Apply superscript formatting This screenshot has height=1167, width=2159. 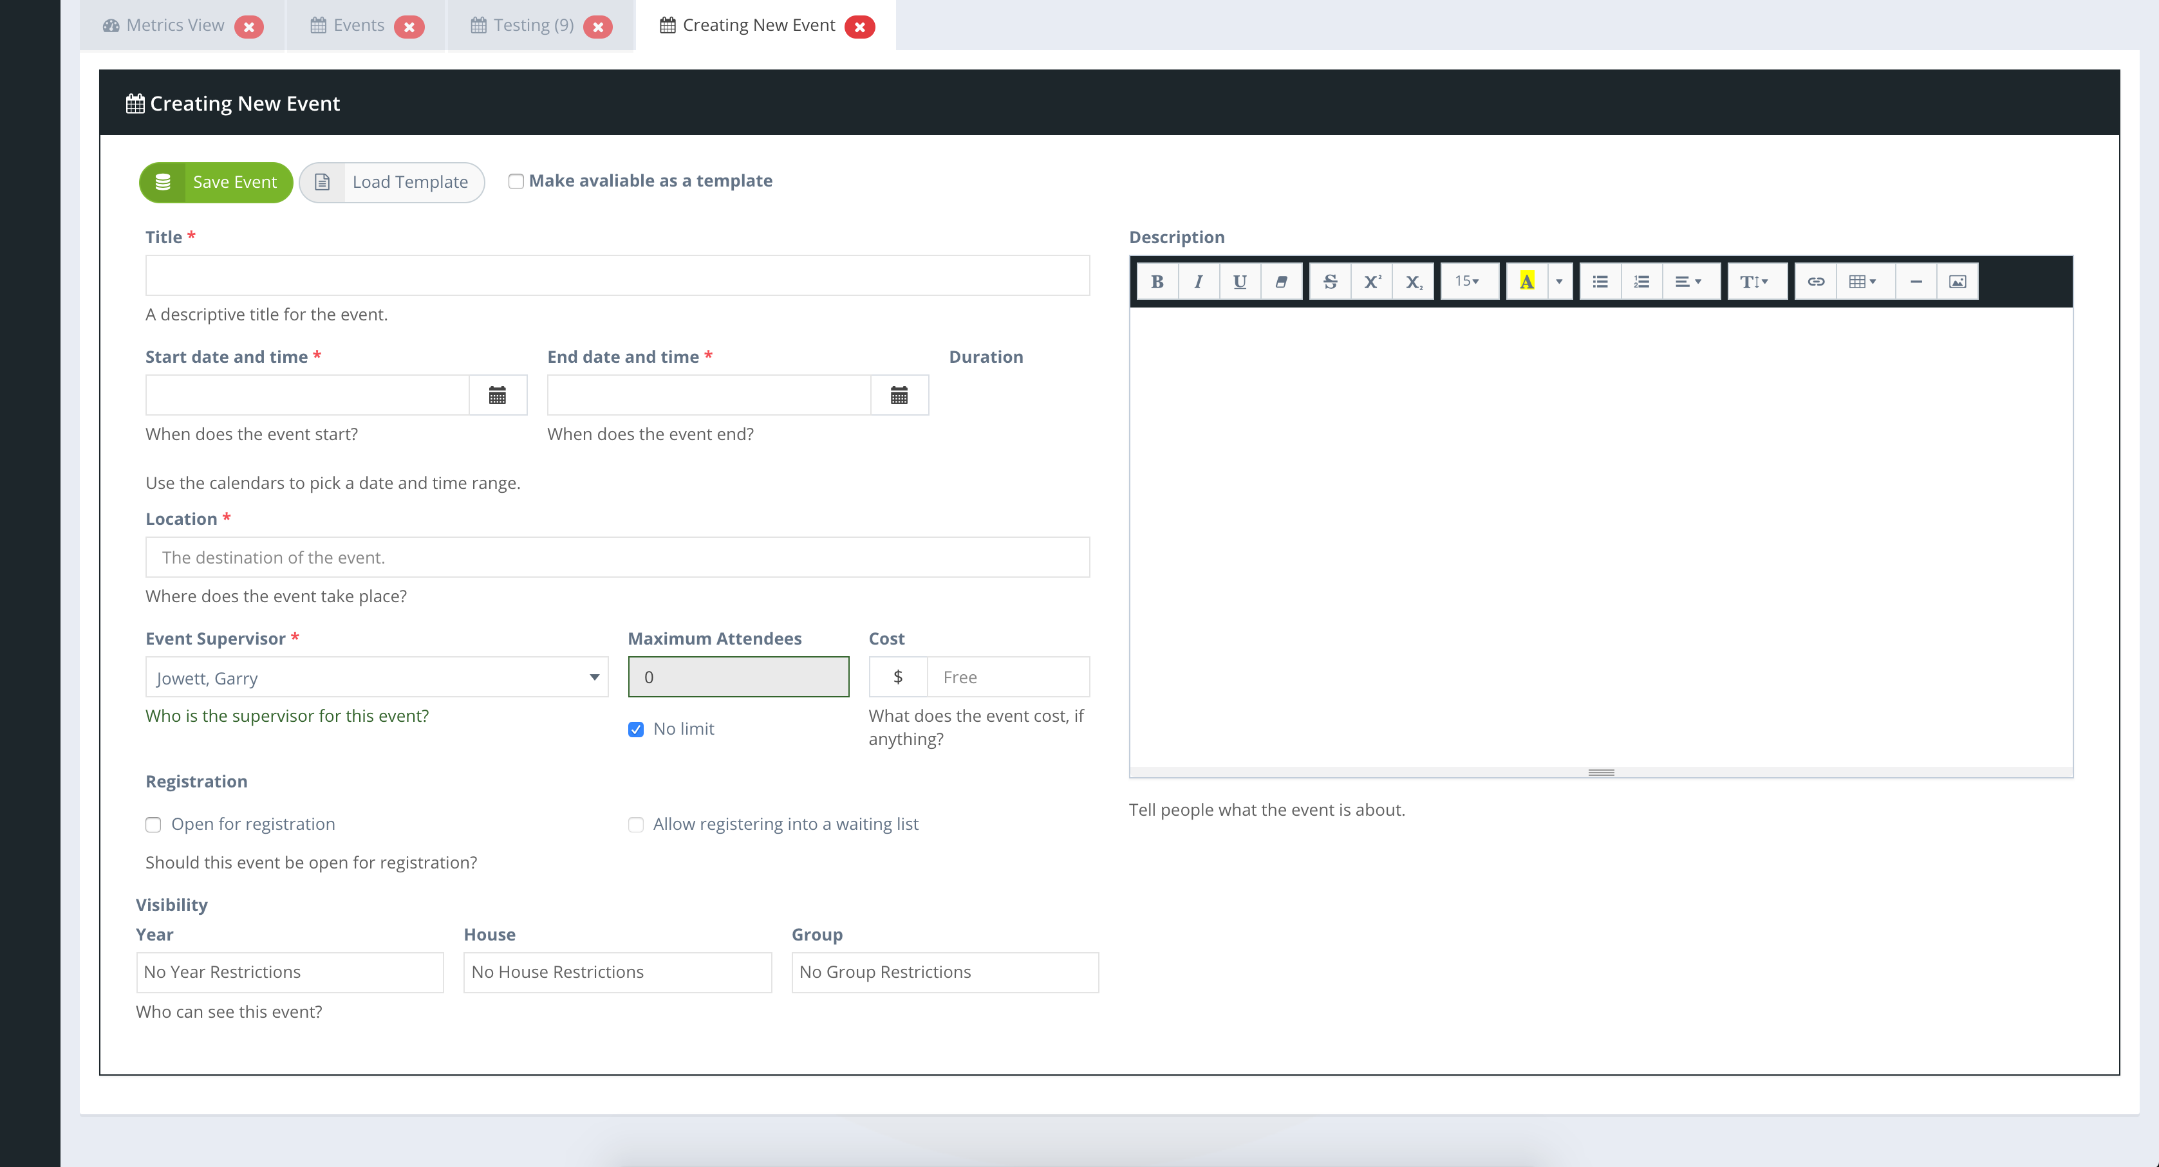[1371, 282]
